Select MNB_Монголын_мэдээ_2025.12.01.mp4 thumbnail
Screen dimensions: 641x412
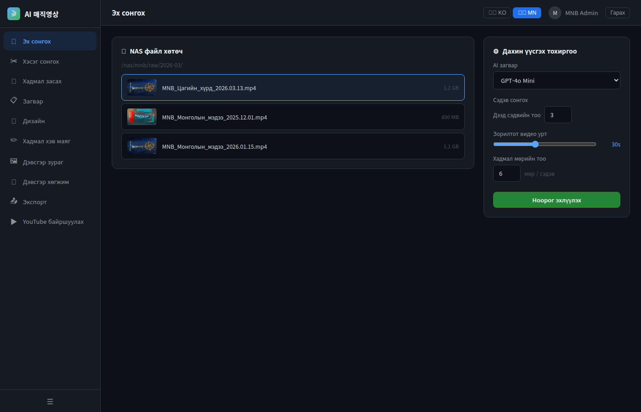[142, 117]
